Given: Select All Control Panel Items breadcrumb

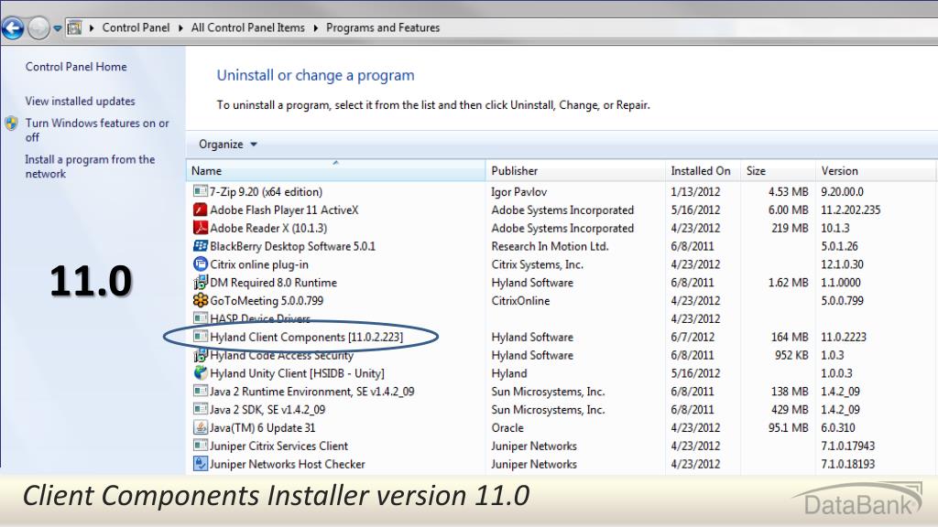Looking at the screenshot, I should tap(247, 27).
